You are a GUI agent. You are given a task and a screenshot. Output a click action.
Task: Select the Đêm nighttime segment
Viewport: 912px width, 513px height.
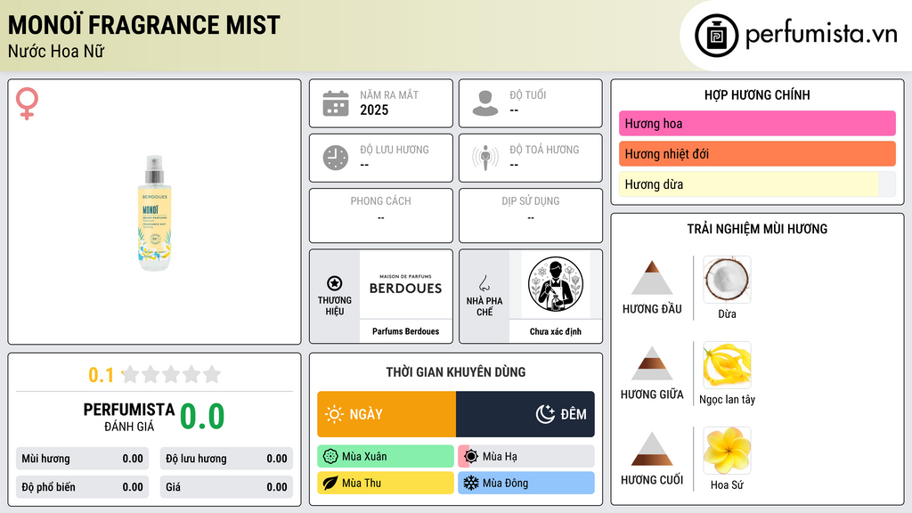point(525,414)
